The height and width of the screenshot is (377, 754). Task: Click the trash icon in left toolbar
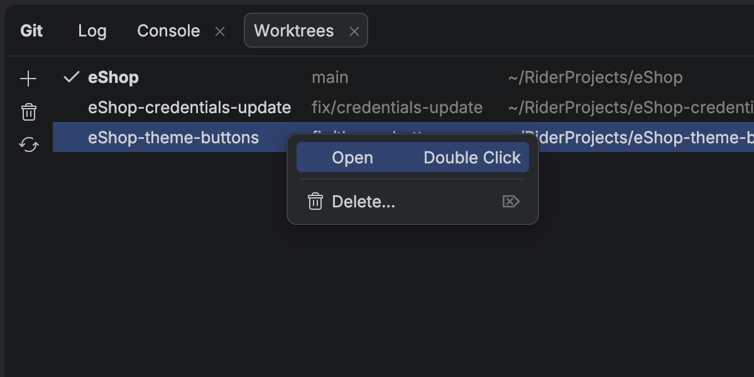point(28,112)
